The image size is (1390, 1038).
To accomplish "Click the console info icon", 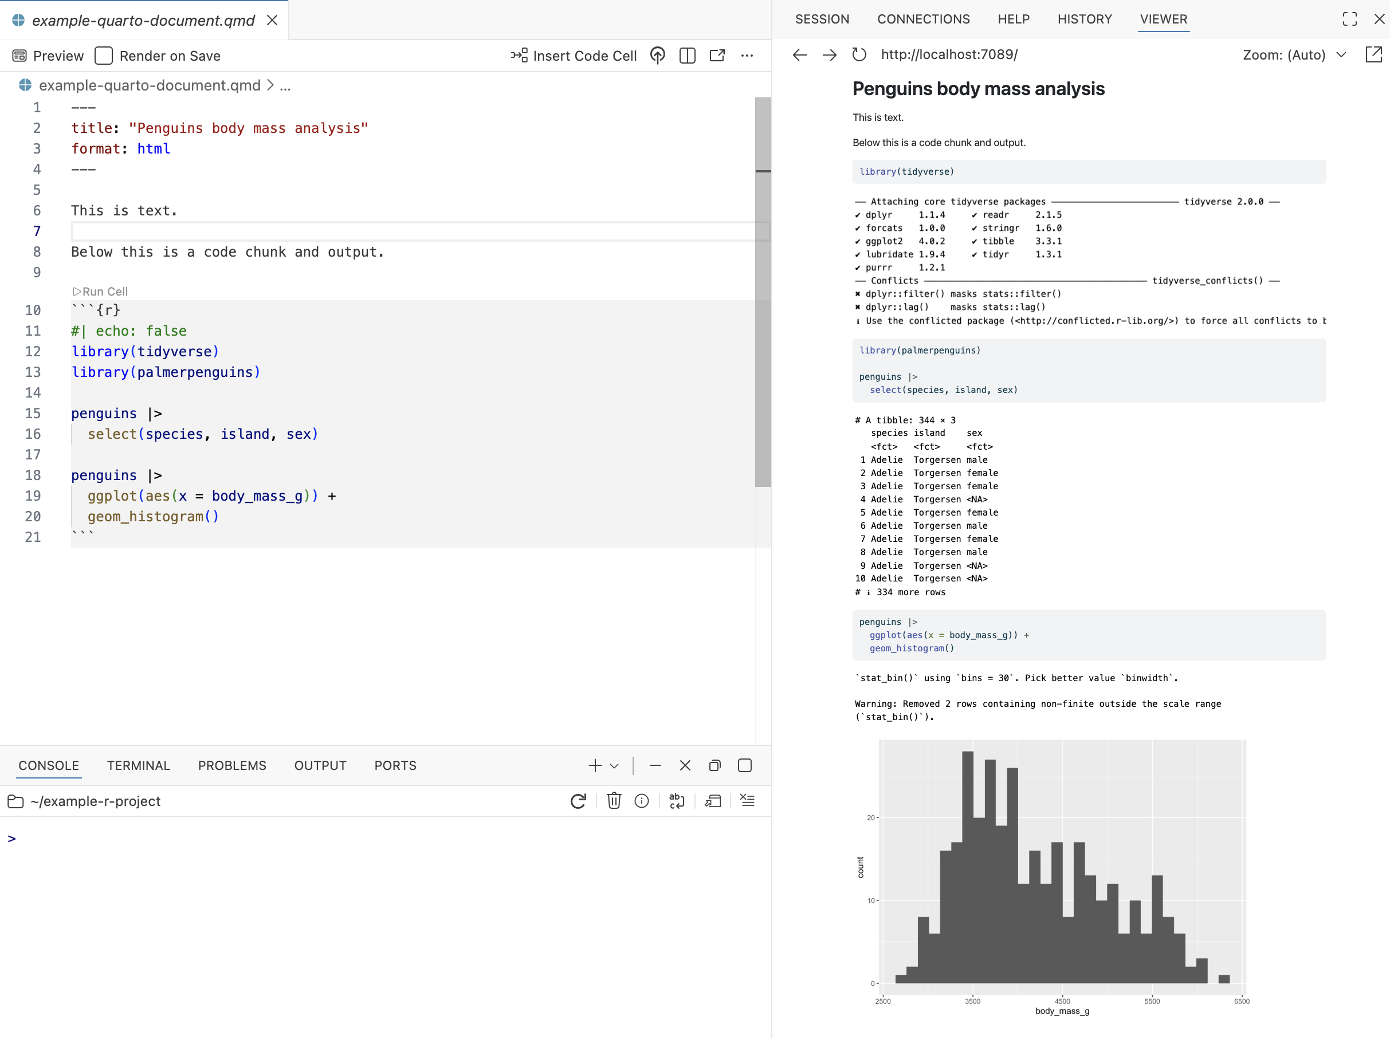I will (642, 801).
